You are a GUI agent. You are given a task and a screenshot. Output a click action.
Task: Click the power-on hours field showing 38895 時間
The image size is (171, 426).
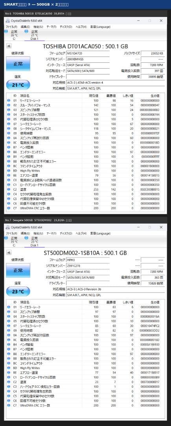(153, 77)
